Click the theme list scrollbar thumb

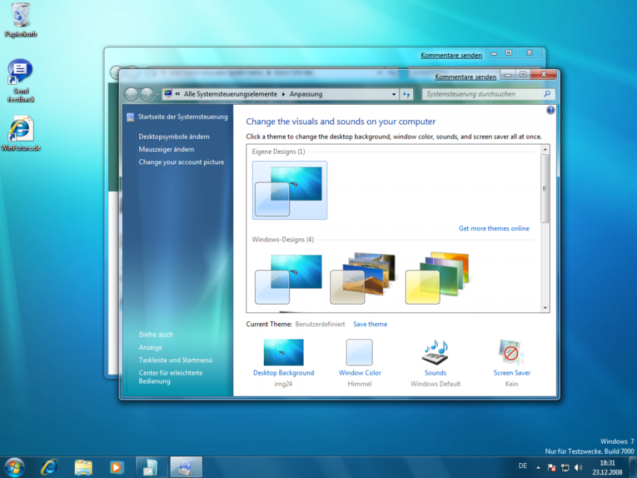pyautogui.click(x=545, y=188)
